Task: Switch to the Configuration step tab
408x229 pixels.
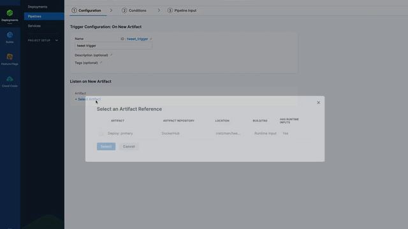Action: click(x=87, y=10)
